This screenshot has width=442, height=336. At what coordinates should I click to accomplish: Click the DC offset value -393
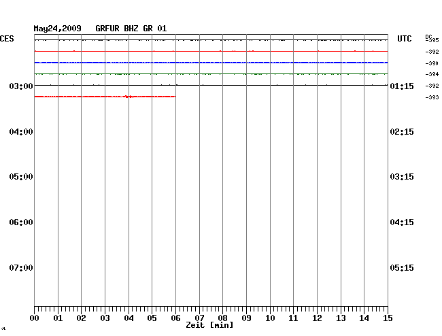(432, 97)
